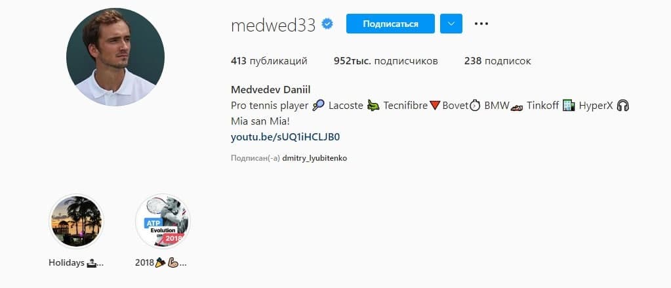671x288 pixels.
Task: Click the tennis racket emoji in bio
Action: (318, 105)
